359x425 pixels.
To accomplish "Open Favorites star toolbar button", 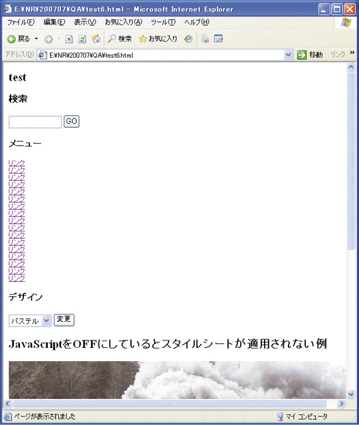I will 158,39.
